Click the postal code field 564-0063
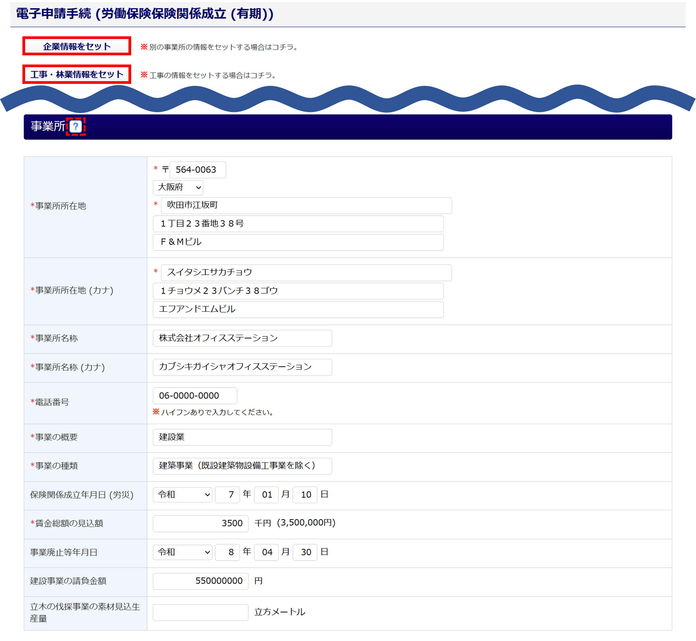 pos(197,170)
